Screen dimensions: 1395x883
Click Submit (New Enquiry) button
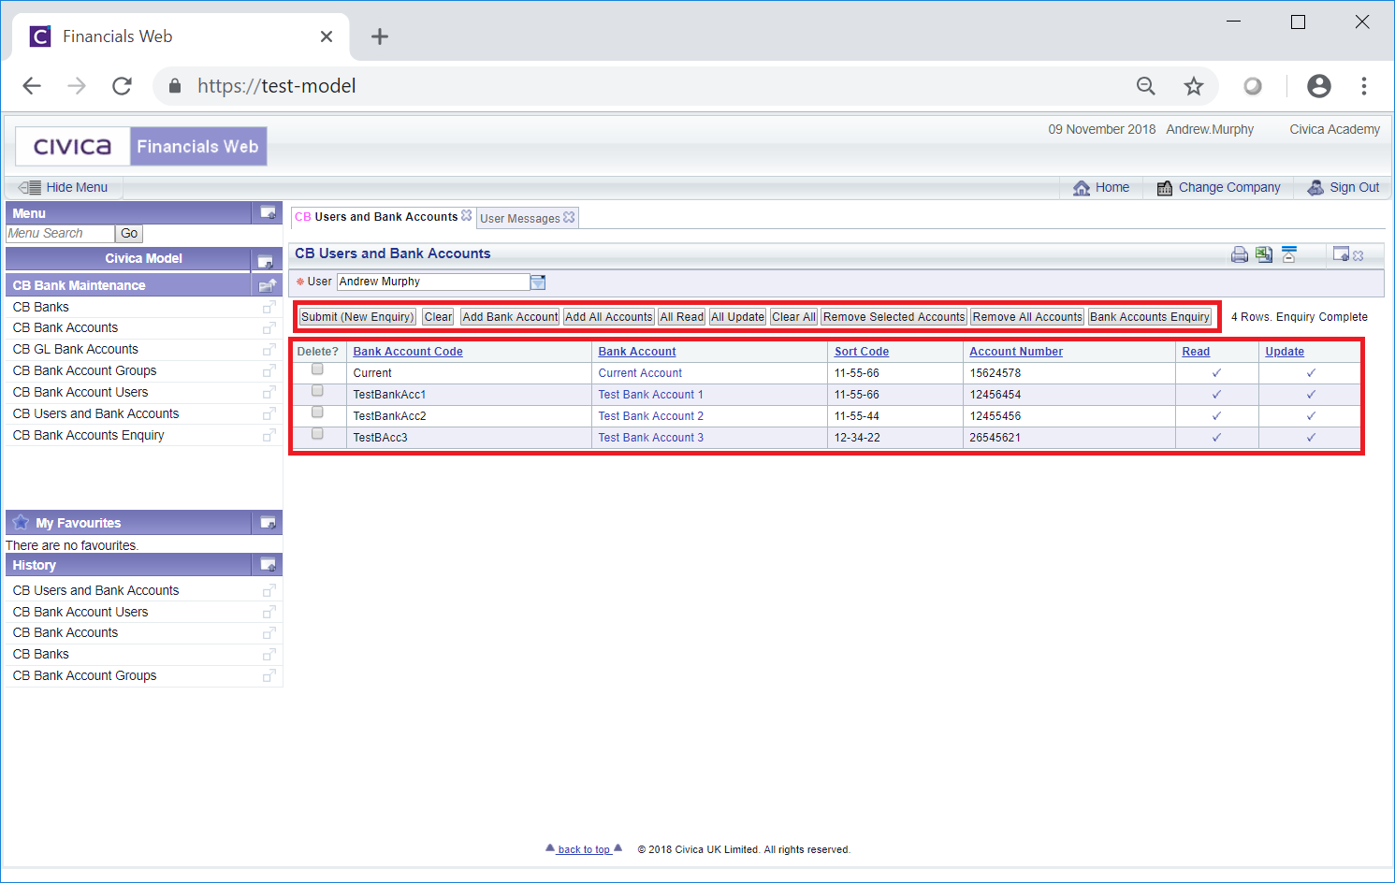tap(357, 317)
